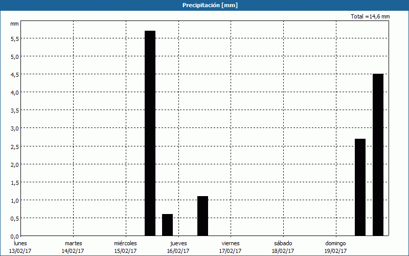Select the 3,0 value on the y-axis

(14, 129)
